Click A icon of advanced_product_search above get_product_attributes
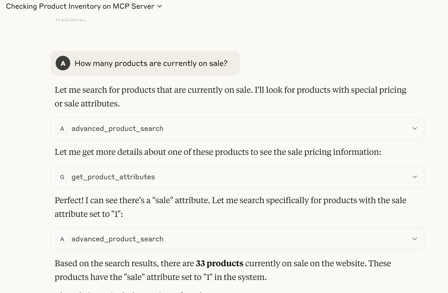This screenshot has height=293, width=448. [x=62, y=129]
